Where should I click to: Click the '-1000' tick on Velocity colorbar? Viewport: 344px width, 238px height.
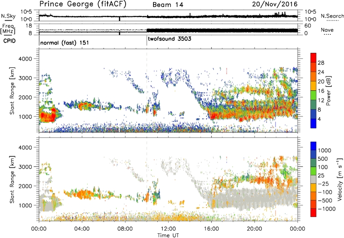click(x=327, y=209)
